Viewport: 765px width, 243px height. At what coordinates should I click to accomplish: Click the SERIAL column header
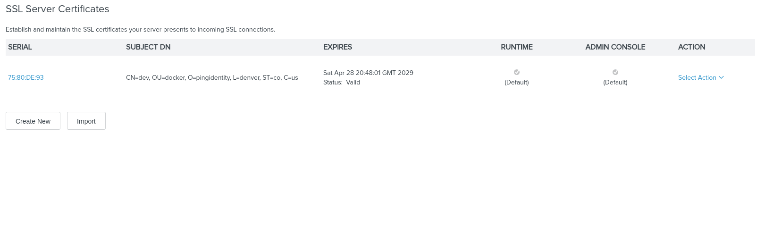(20, 47)
